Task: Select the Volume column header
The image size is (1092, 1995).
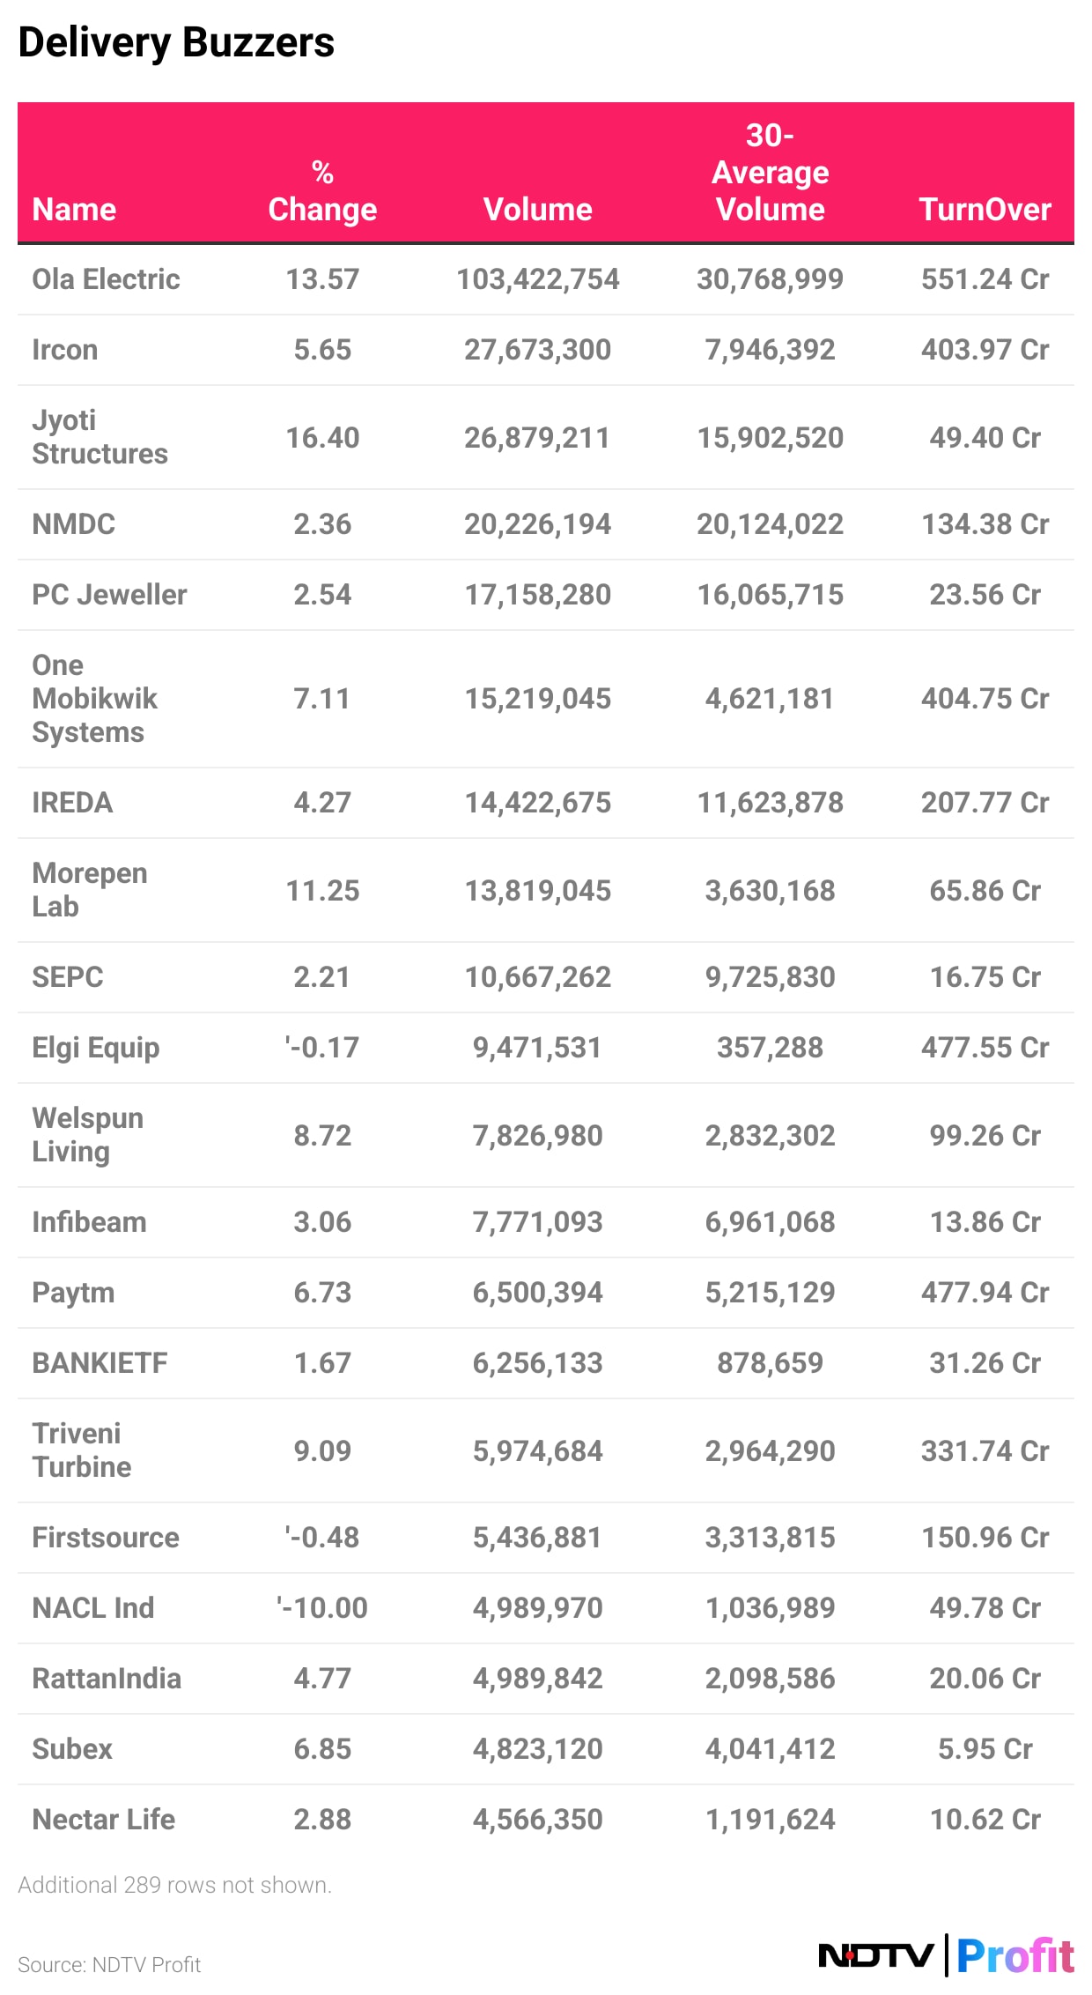Action: (537, 210)
